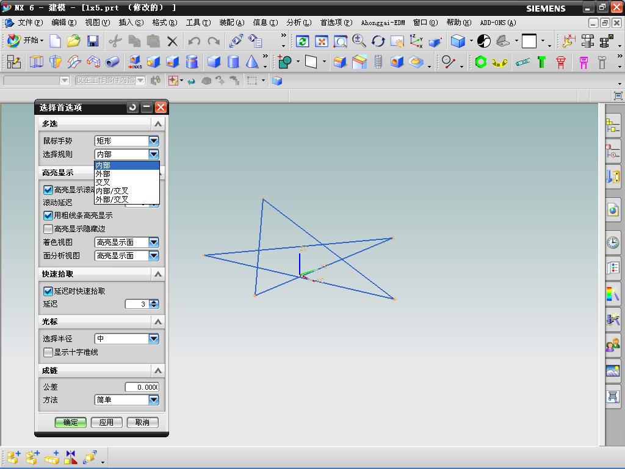Collapse the 多选 section

(158, 124)
